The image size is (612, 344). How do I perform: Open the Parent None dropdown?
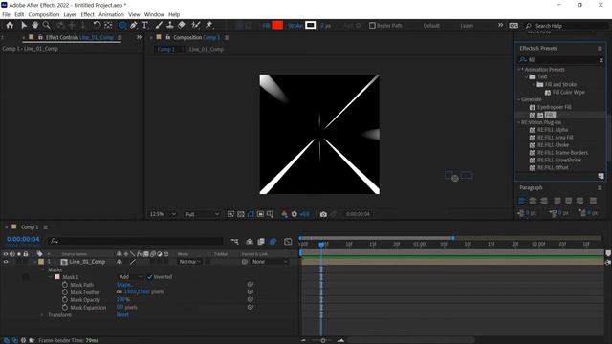[270, 262]
